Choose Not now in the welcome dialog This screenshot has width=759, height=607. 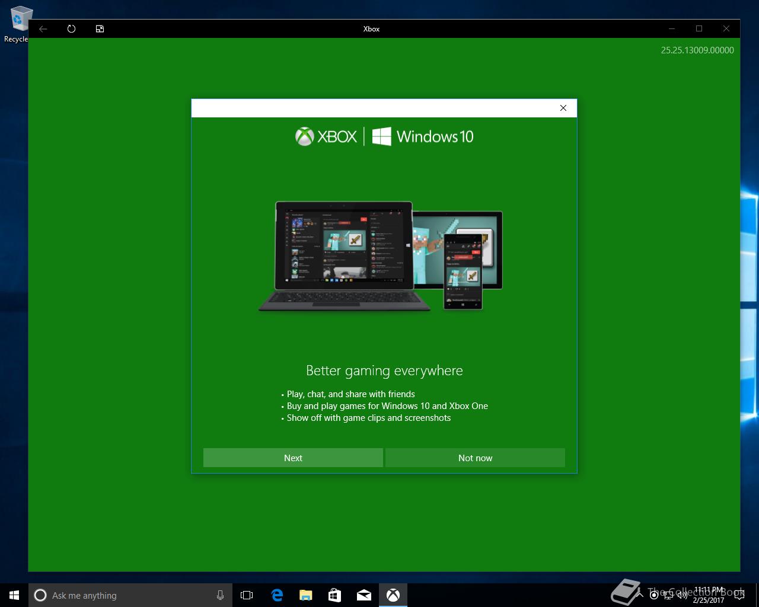click(475, 458)
